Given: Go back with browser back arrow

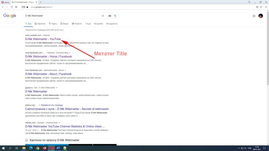Looking at the screenshot, I should pos(3,7).
